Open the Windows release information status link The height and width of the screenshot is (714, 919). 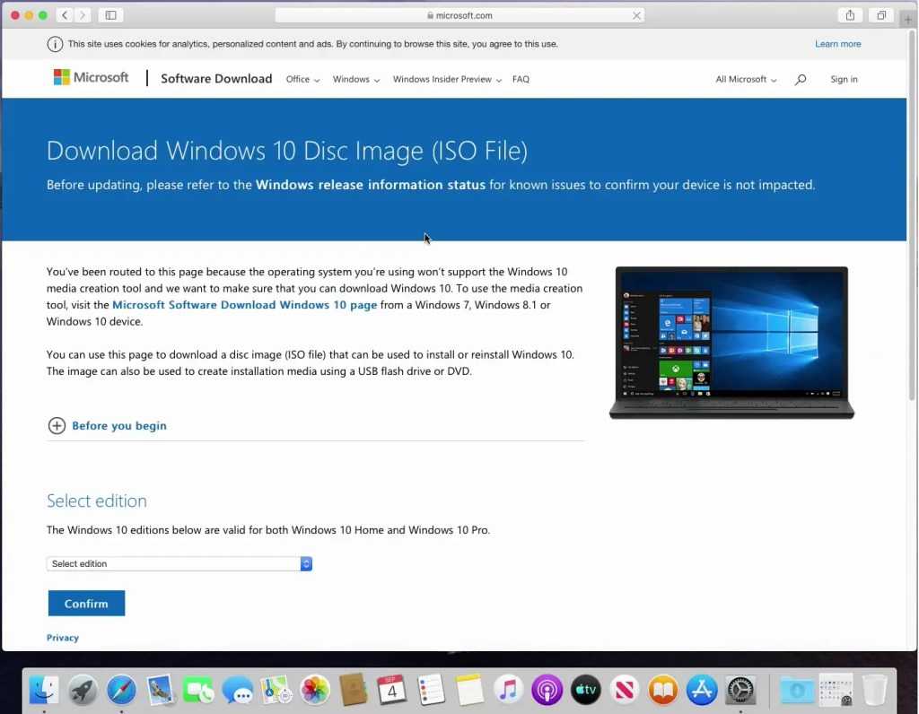pos(370,186)
